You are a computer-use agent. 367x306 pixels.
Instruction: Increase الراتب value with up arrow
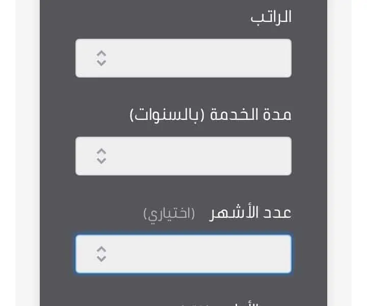click(x=101, y=54)
